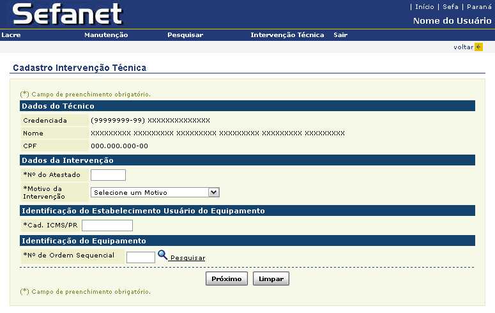Screen dimensions: 495x313
Task: Focus the Cad. ICMS/PR input field
Action: [x=107, y=225]
